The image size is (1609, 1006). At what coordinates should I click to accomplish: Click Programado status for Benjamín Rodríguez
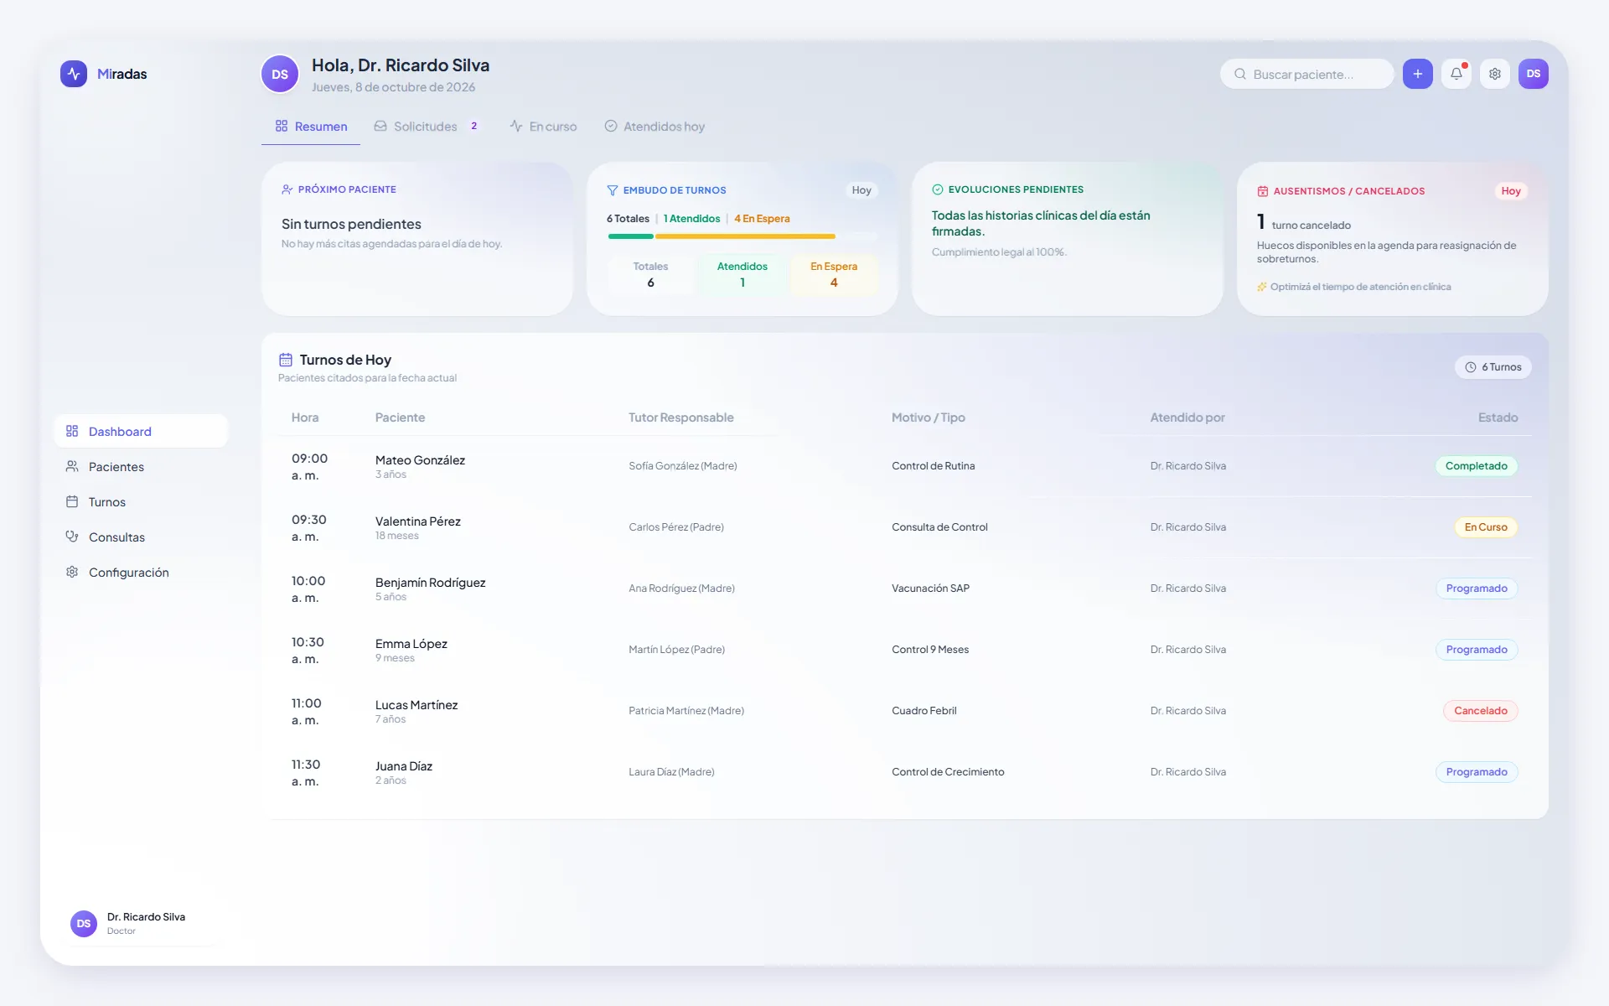[x=1477, y=589]
